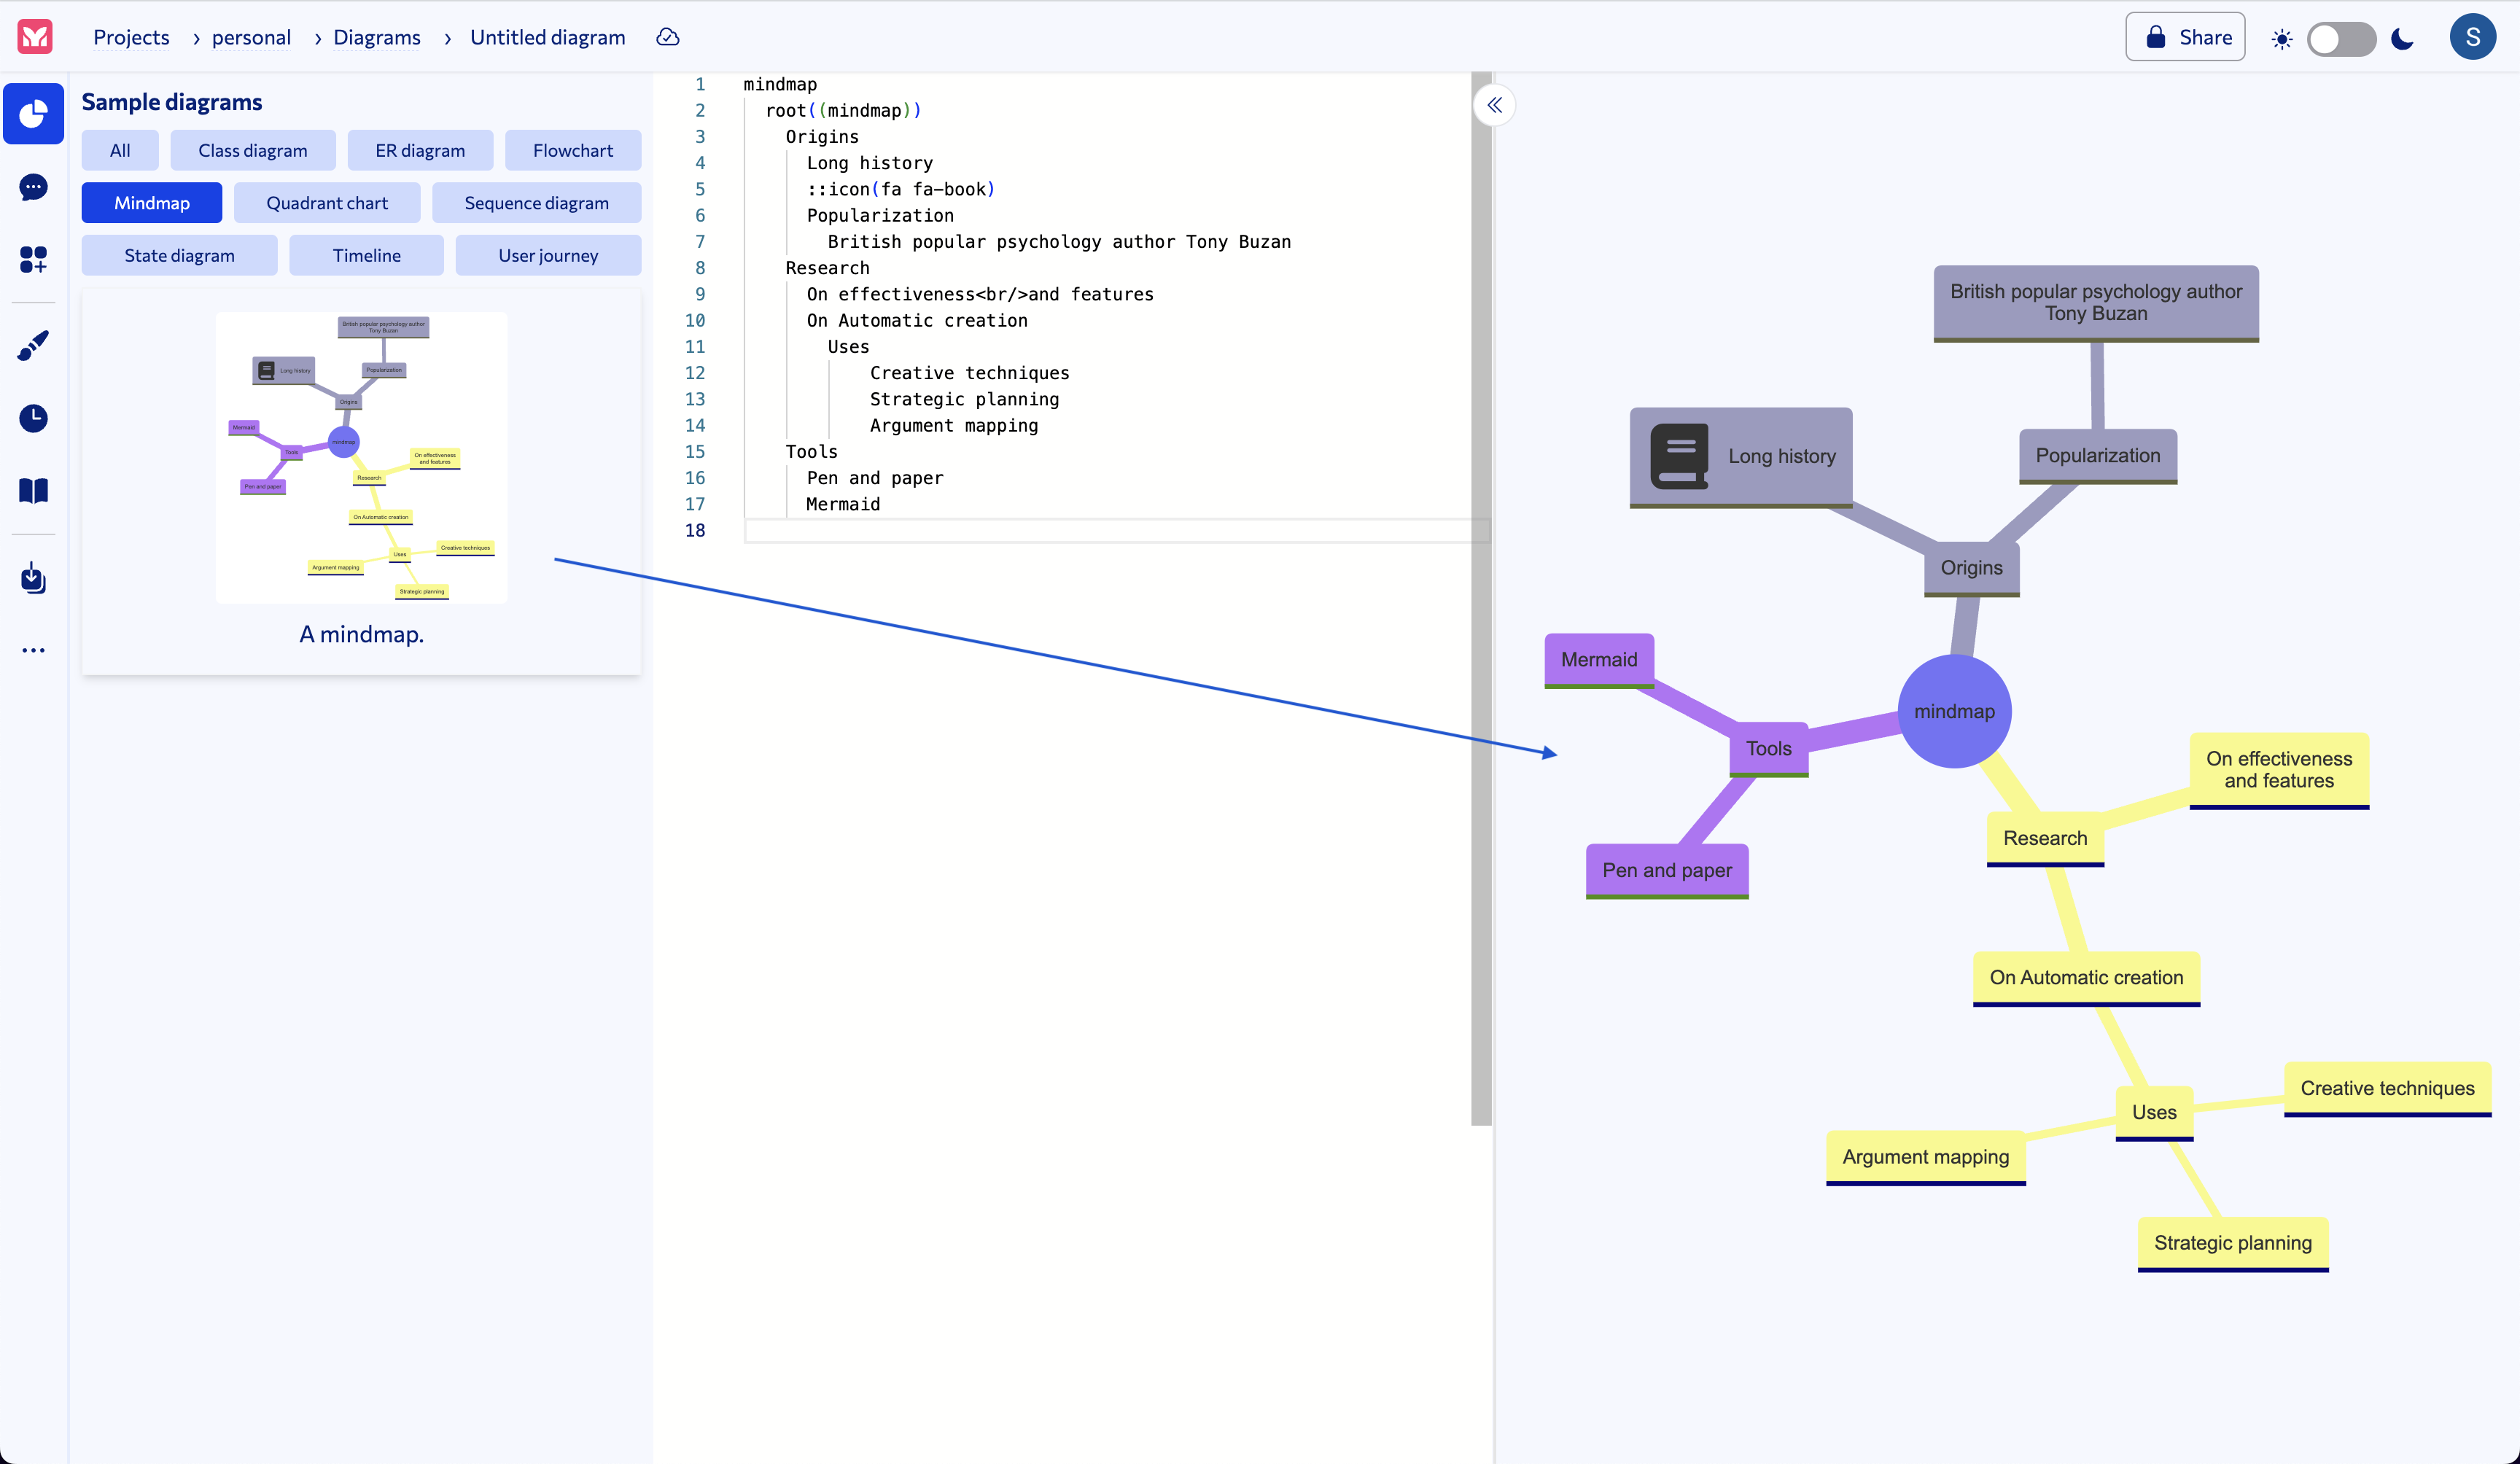The width and height of the screenshot is (2520, 1464).
Task: Collapse the code editor panel
Action: 1495,105
